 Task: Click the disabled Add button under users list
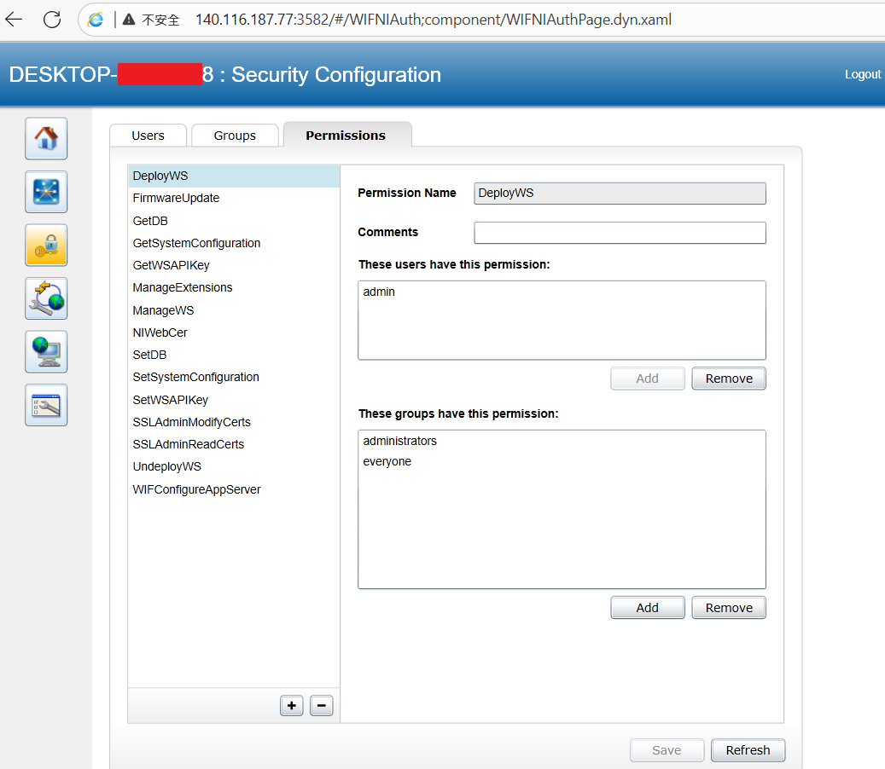[648, 379]
